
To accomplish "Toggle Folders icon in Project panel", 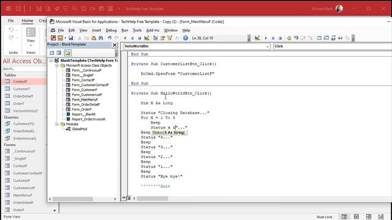I will [67, 53].
